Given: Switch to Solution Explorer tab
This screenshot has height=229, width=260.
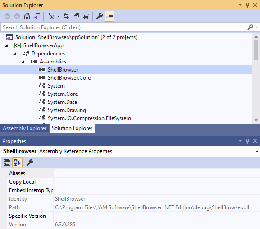Looking at the screenshot, I should 72,128.
